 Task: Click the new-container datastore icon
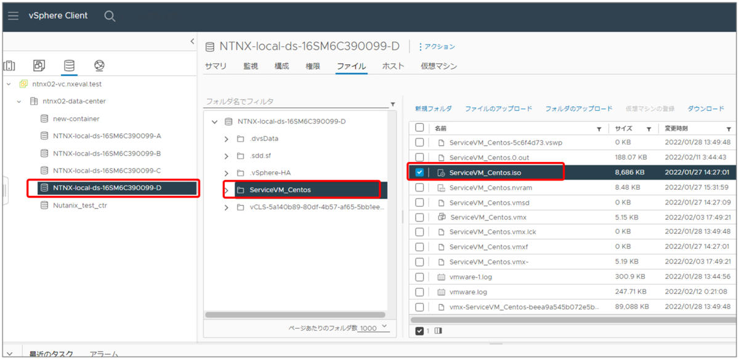click(x=44, y=119)
